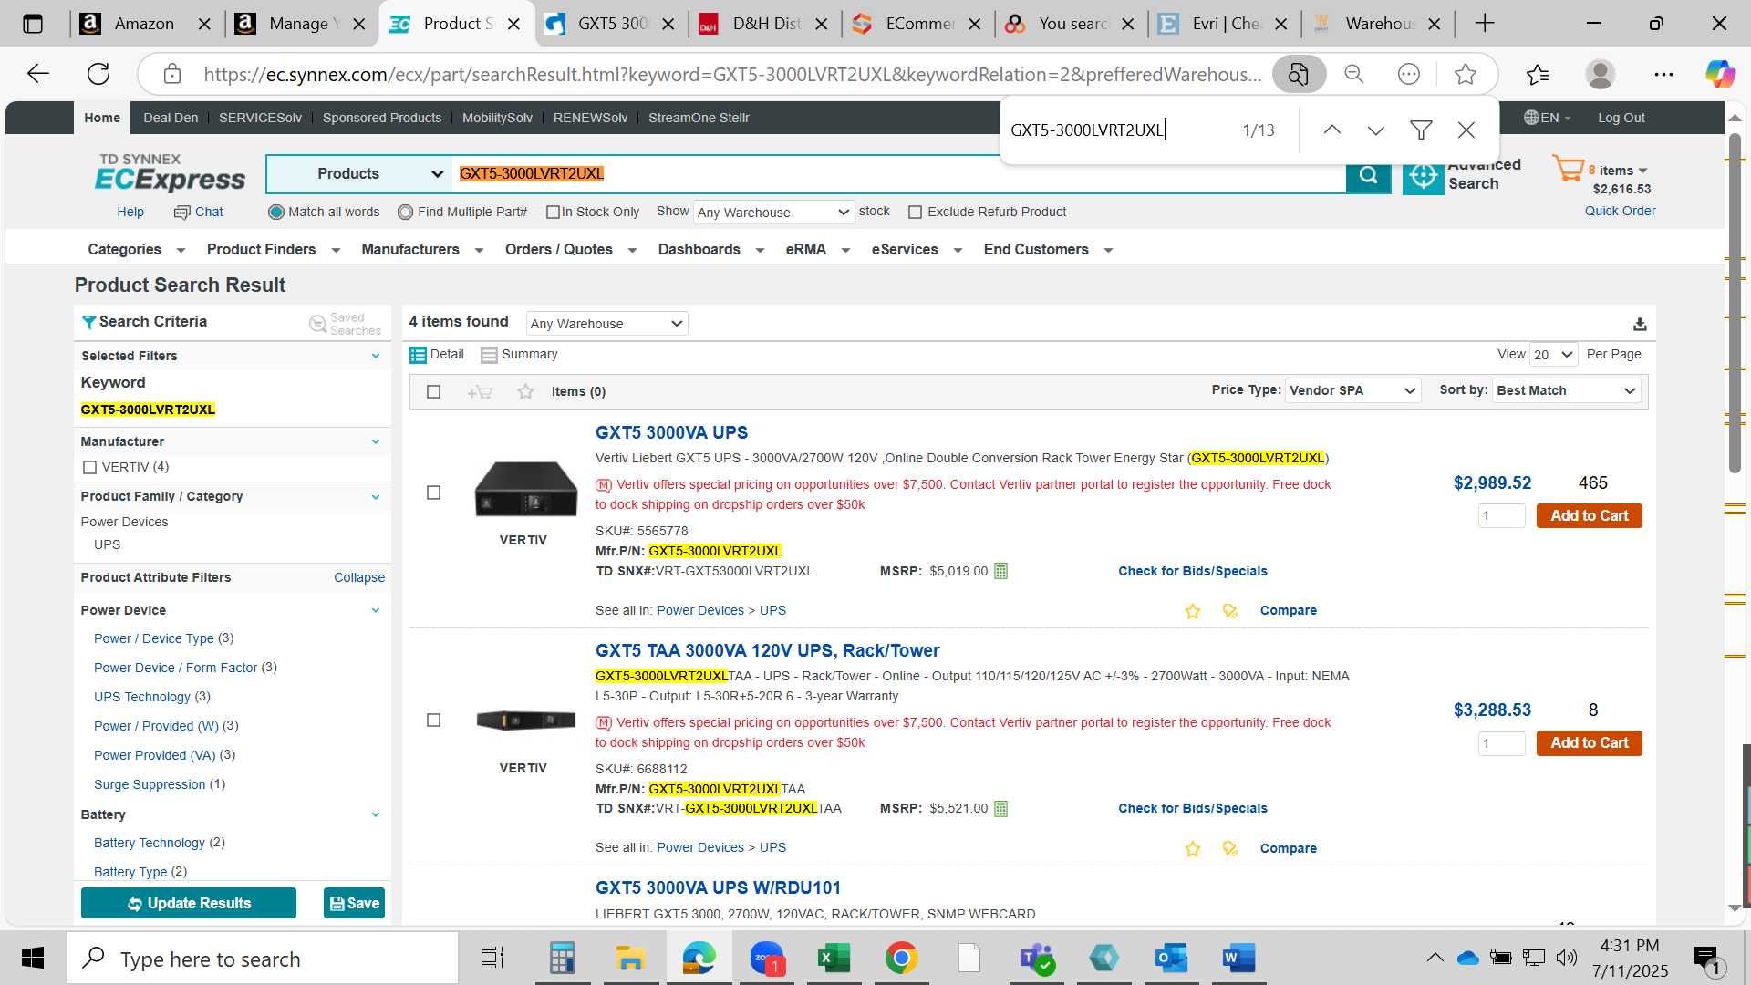Go to next find-on-page match
Viewport: 1751px width, 985px height.
(1376, 130)
